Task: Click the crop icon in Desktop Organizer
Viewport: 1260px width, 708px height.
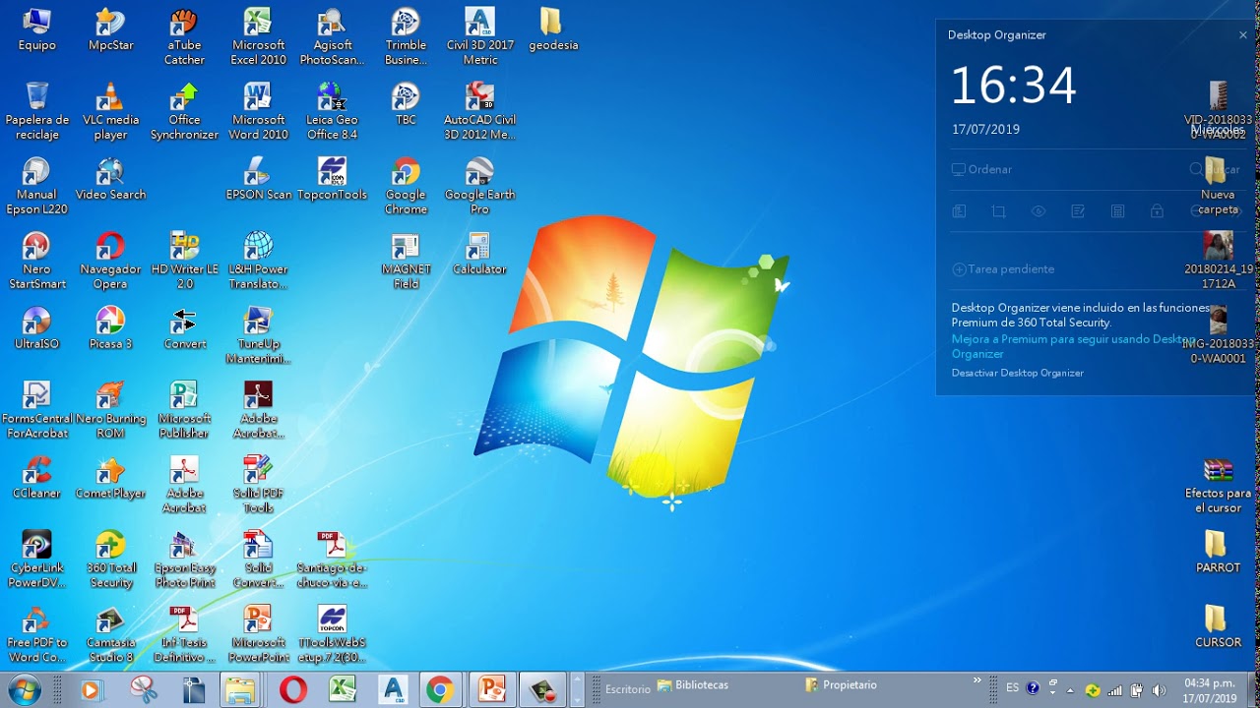Action: pyautogui.click(x=998, y=211)
